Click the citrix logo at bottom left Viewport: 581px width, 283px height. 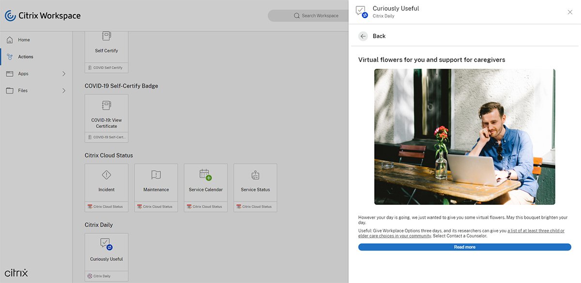15,272
